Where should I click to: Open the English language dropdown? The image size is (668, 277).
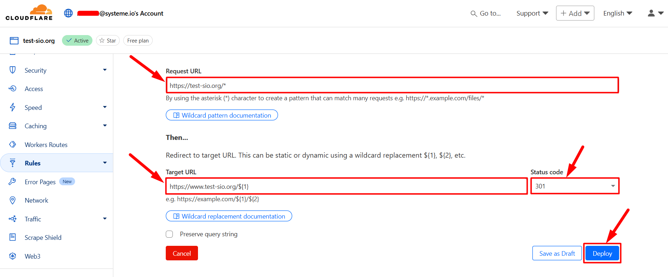point(618,13)
